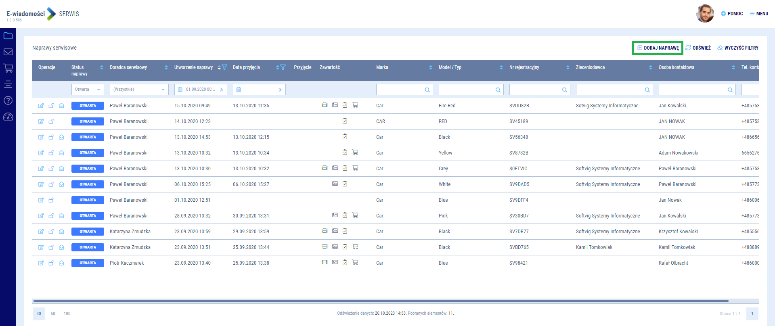
Task: Toggle filter on Utworzenie naprawy column
Action: coord(225,67)
